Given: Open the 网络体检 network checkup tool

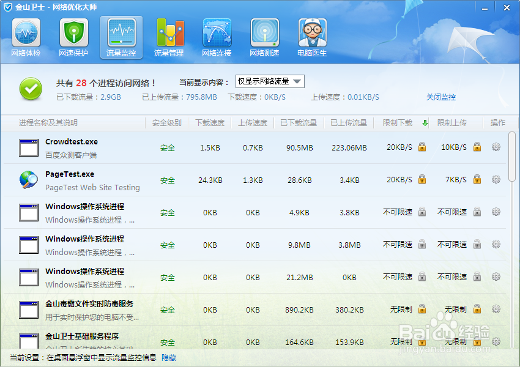Looking at the screenshot, I should tap(26, 37).
